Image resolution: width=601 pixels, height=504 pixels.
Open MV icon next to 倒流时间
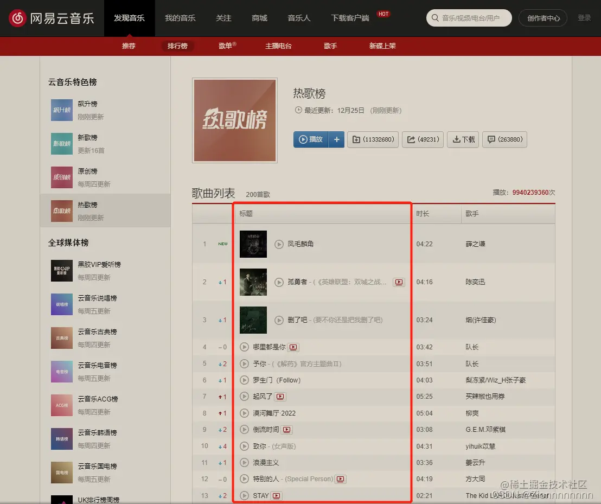tap(287, 430)
